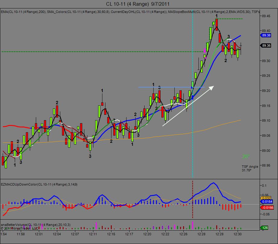Click the 12:30 time axis label
This screenshot has width=278, height=244.
238,234
